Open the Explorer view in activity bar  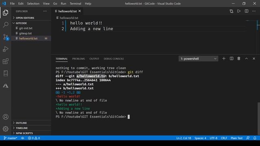coord(5,13)
